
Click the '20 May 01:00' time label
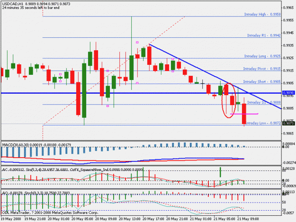[59, 219]
